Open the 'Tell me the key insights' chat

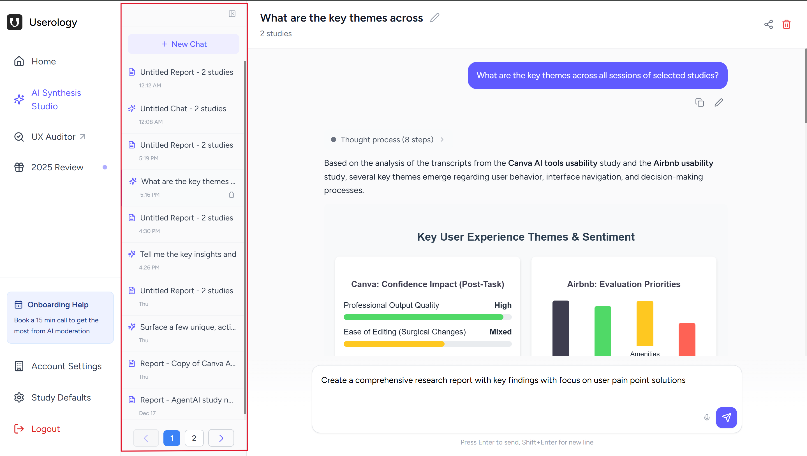tap(188, 254)
